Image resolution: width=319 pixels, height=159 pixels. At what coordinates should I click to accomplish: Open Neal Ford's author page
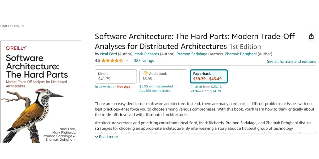click(x=108, y=54)
